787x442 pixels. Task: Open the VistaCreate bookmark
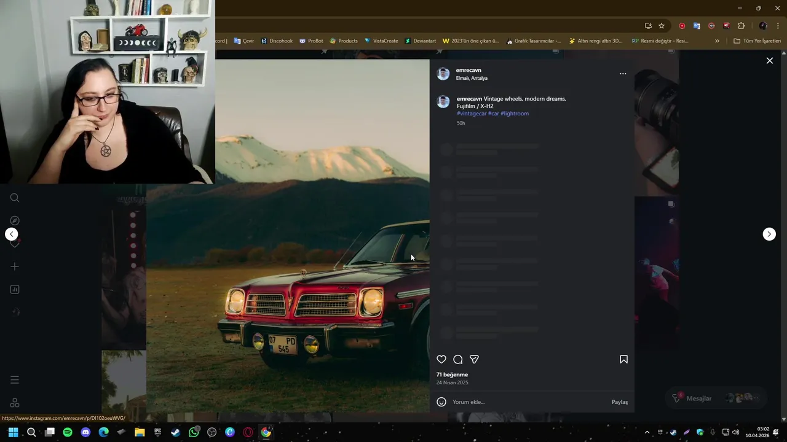381,41
